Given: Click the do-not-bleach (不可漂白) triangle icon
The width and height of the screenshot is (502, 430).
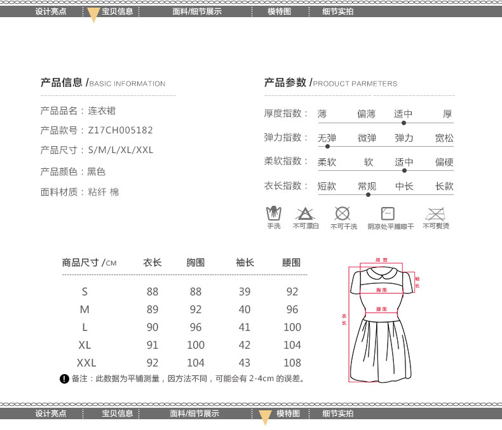Looking at the screenshot, I should pos(304,213).
